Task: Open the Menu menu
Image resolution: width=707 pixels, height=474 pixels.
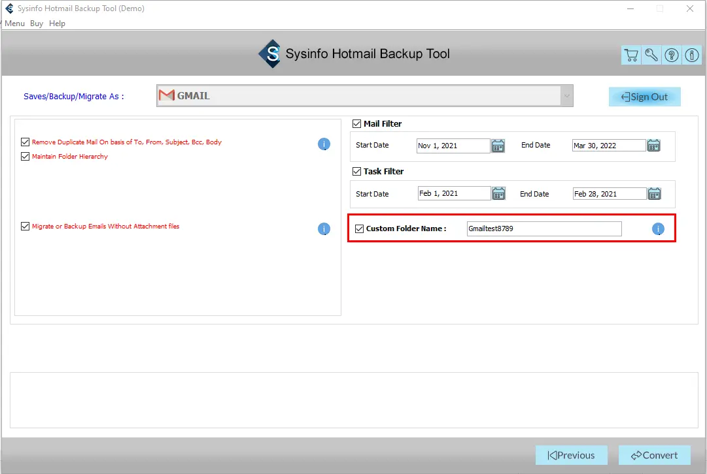Action: [x=14, y=24]
